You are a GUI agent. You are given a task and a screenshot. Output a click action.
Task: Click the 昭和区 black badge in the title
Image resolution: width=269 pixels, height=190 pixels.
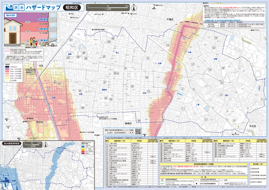[72, 8]
